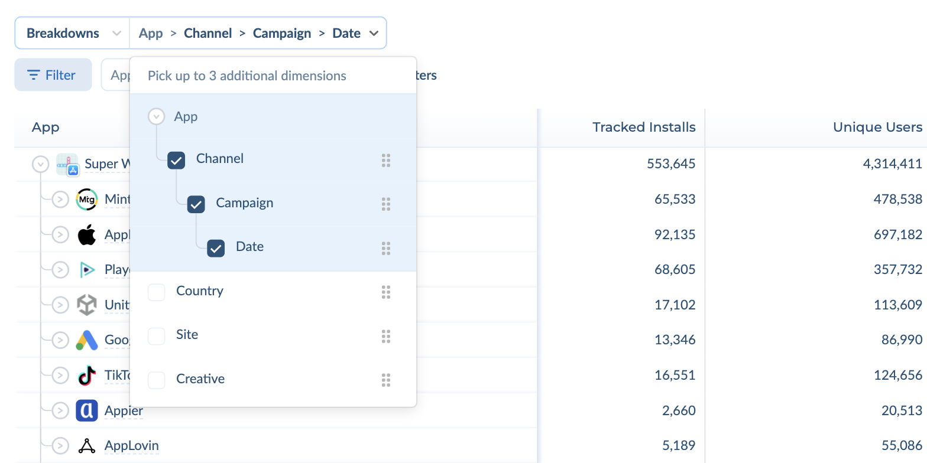
Task: Click the App column header
Action: coord(46,128)
